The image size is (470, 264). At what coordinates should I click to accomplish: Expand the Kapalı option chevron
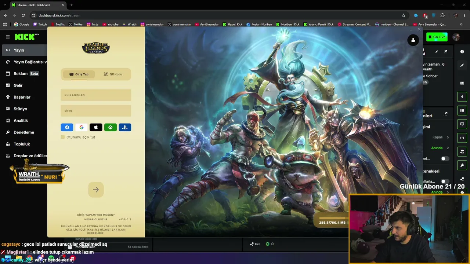(x=448, y=137)
